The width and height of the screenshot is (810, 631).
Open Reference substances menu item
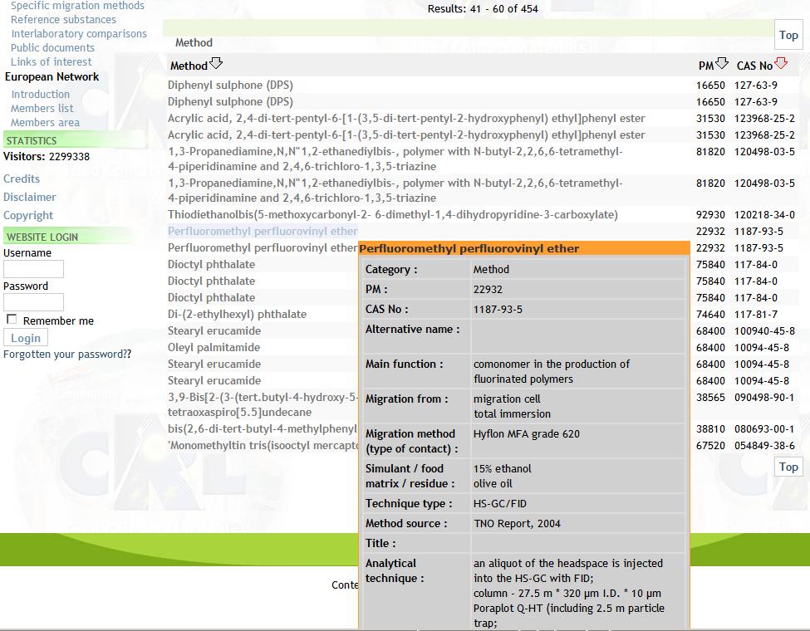(63, 20)
